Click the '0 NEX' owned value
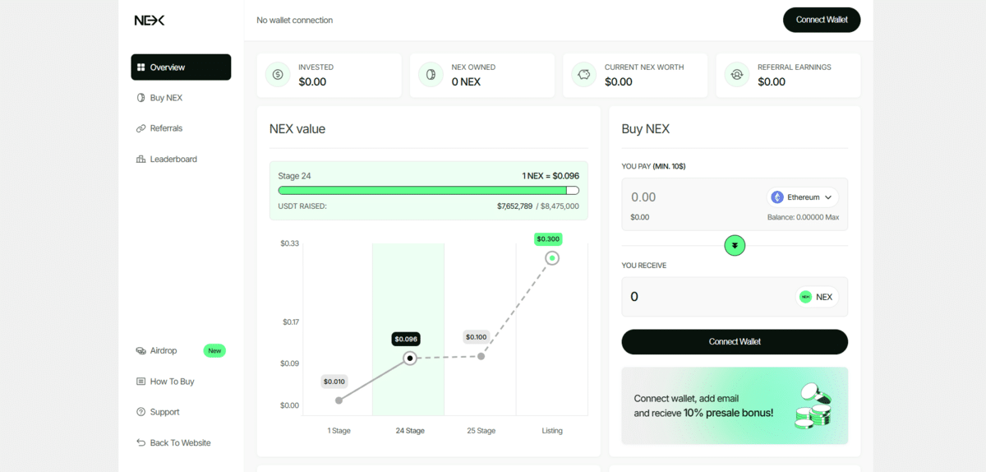986x472 pixels. click(466, 82)
